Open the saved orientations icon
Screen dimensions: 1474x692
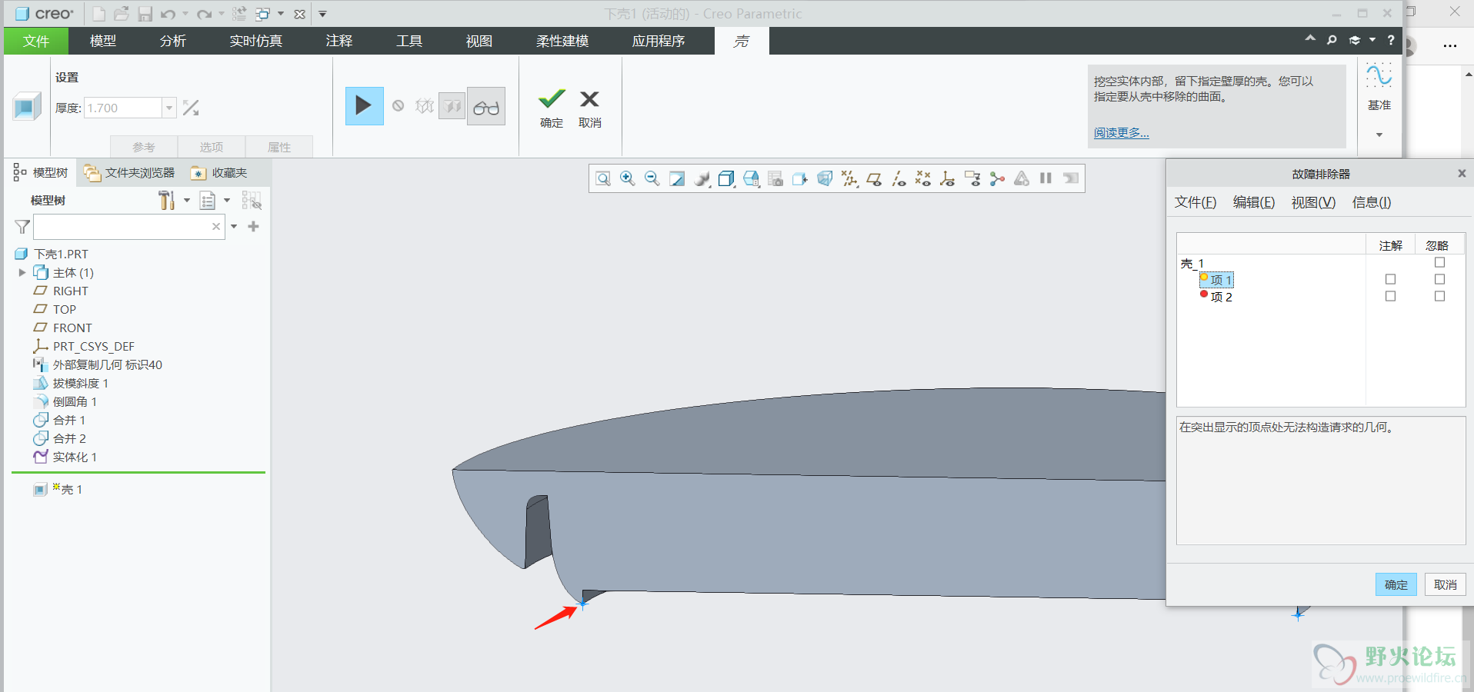751,178
